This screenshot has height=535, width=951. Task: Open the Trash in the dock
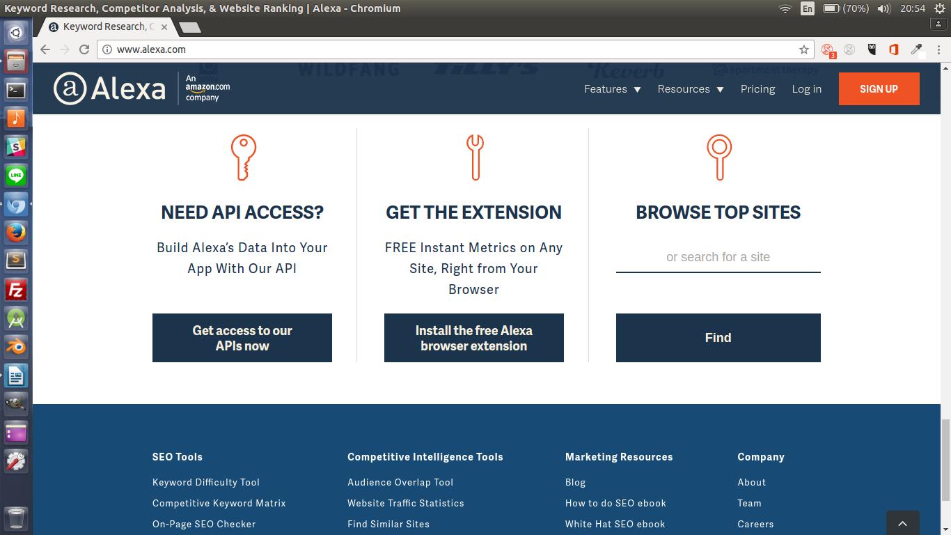pyautogui.click(x=16, y=518)
